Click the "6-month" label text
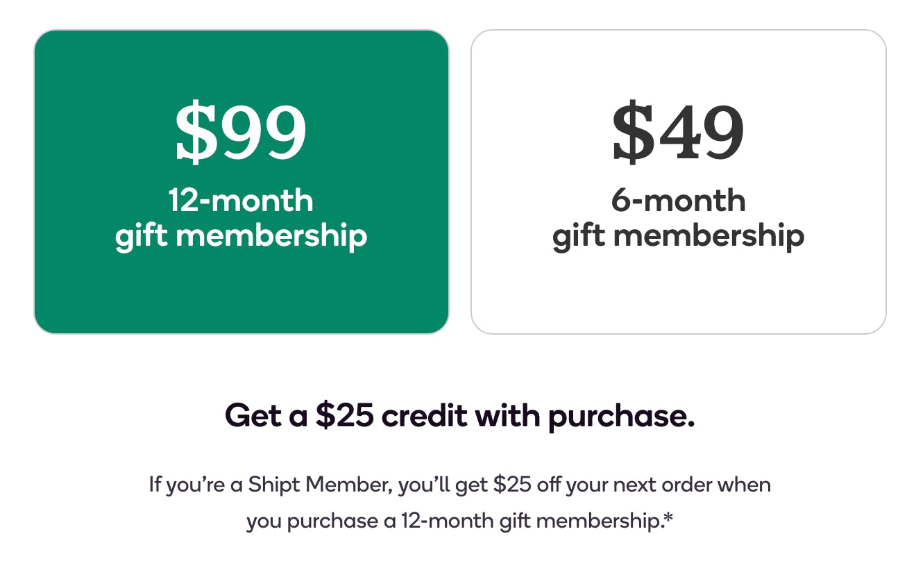Image resolution: width=916 pixels, height=561 pixels. 678,201
